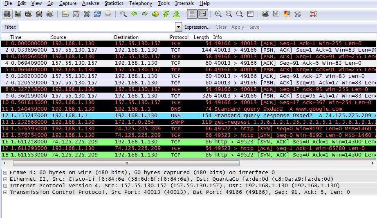This screenshot has height=218, width=377.
Task: Open the Edit menu
Action: tap(21, 3)
